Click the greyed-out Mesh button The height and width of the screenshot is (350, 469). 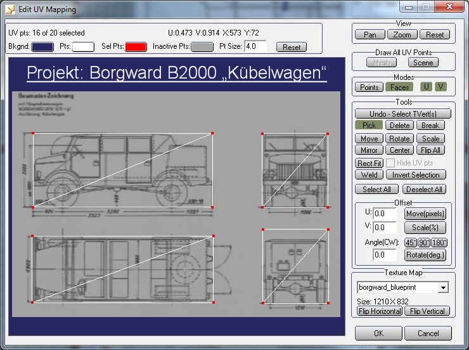[382, 63]
